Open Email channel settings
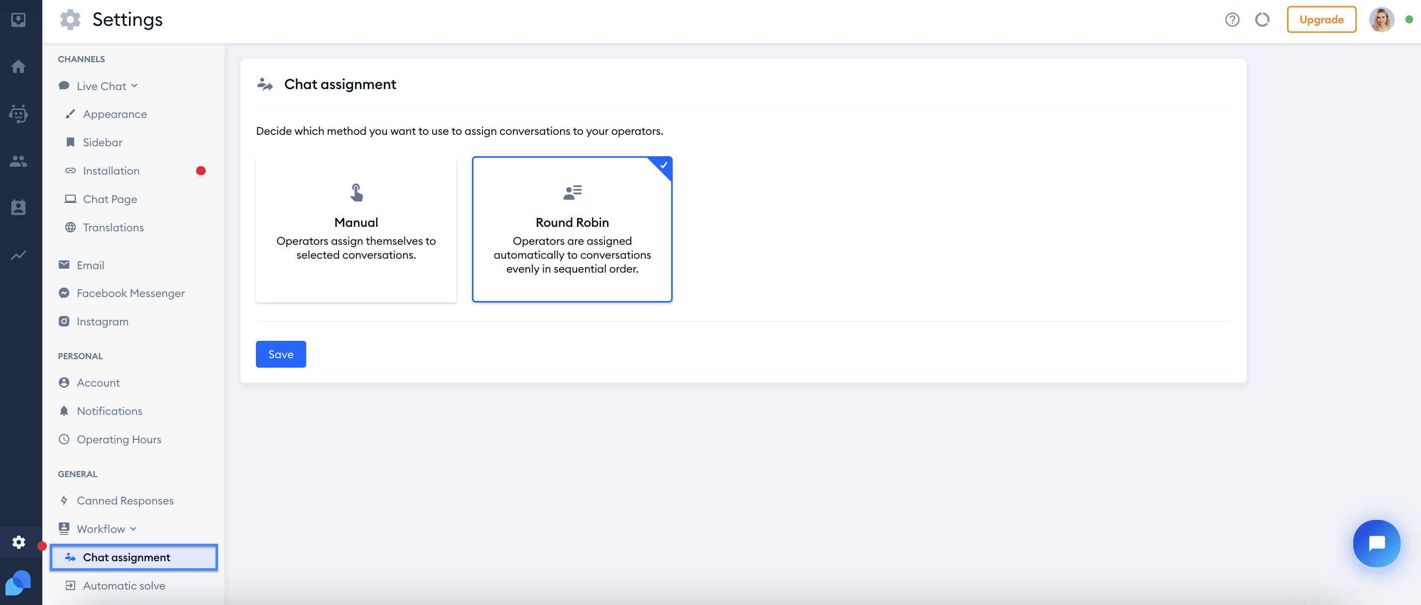 pyautogui.click(x=91, y=266)
